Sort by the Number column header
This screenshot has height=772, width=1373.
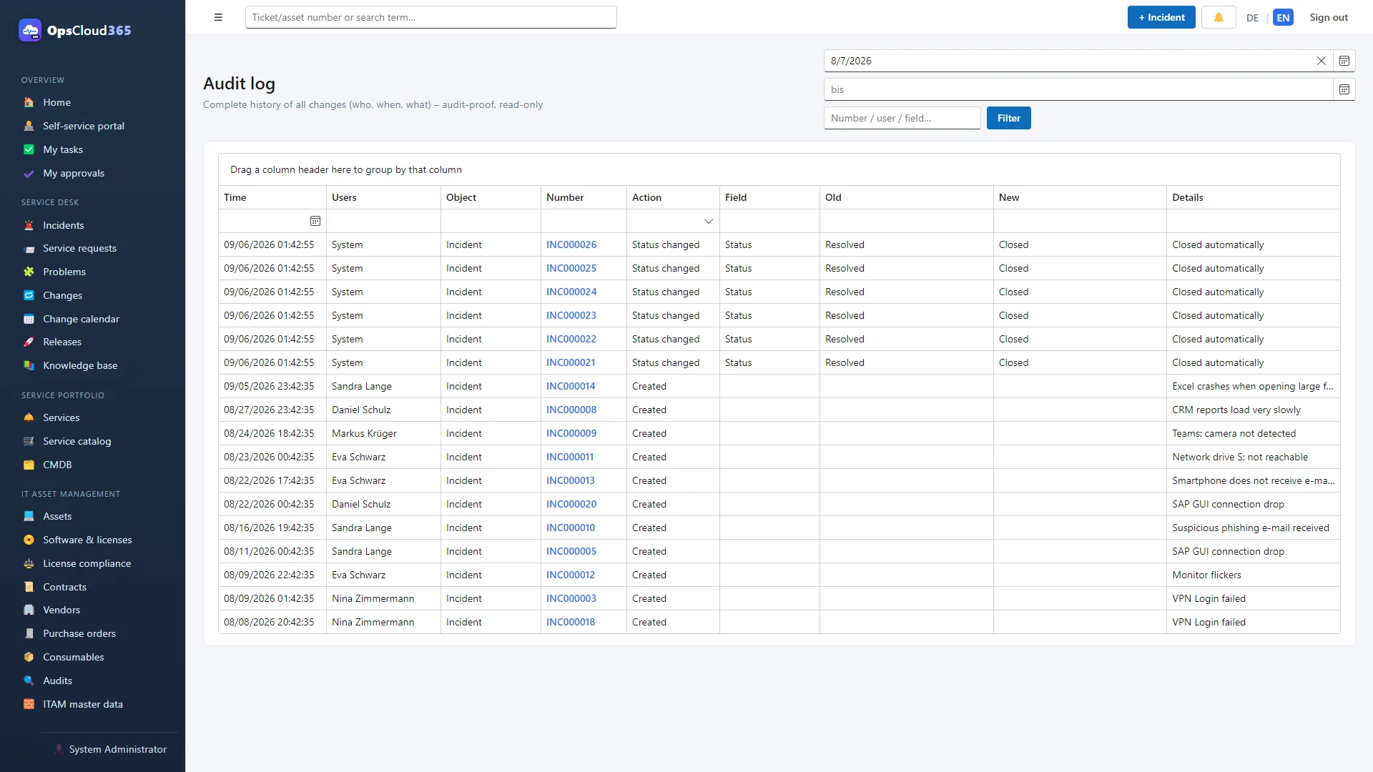tap(584, 197)
